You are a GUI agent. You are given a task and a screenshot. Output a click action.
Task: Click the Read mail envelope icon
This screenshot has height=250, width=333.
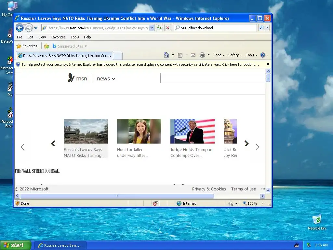coord(193,55)
